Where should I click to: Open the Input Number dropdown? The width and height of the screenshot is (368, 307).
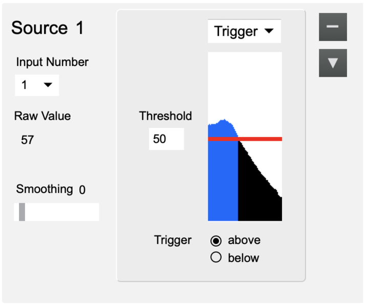37,85
